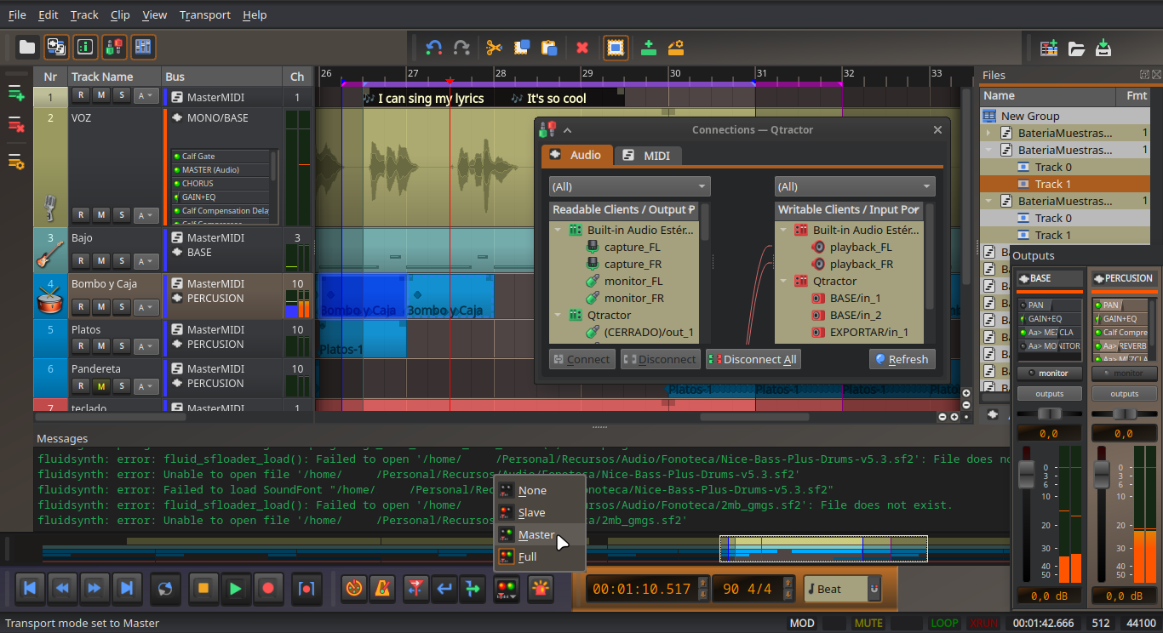This screenshot has width=1163, height=633.
Task: Click the open folder icon in Files toolbar
Action: 1076,48
